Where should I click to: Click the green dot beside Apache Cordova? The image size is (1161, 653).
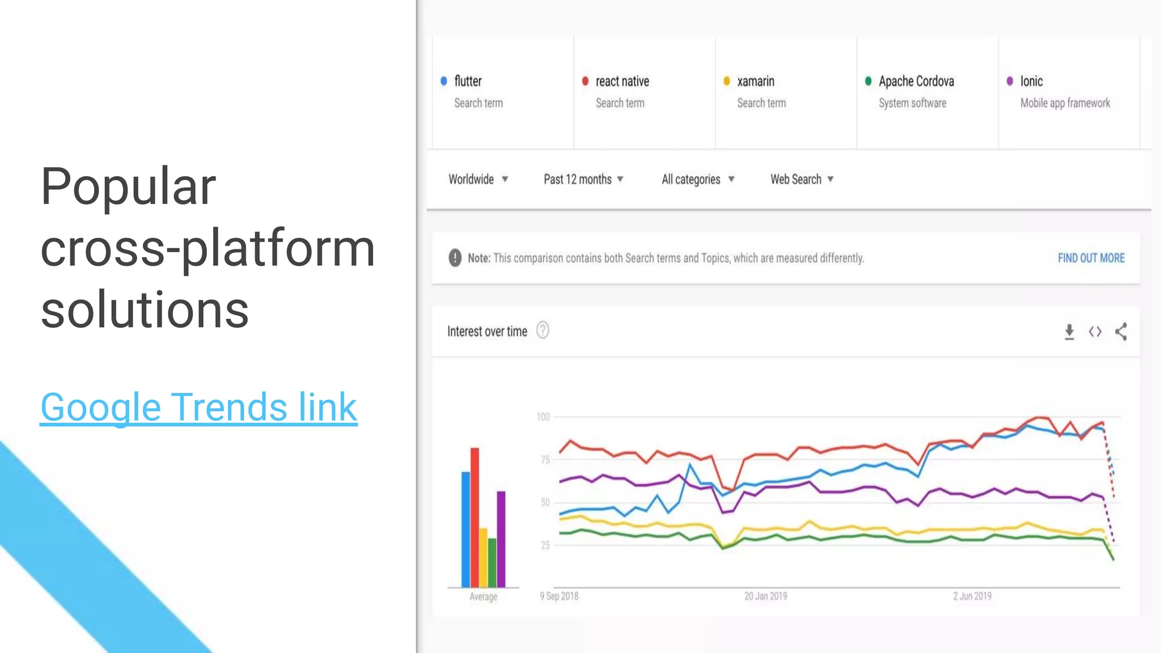click(868, 81)
